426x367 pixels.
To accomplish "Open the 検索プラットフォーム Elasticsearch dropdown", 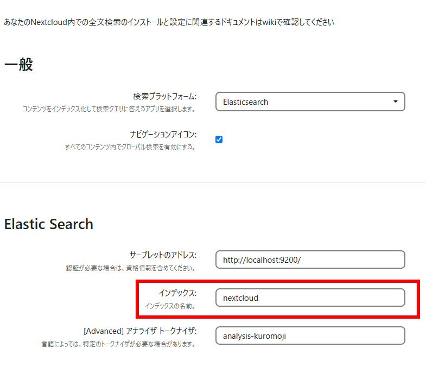I will point(310,102).
